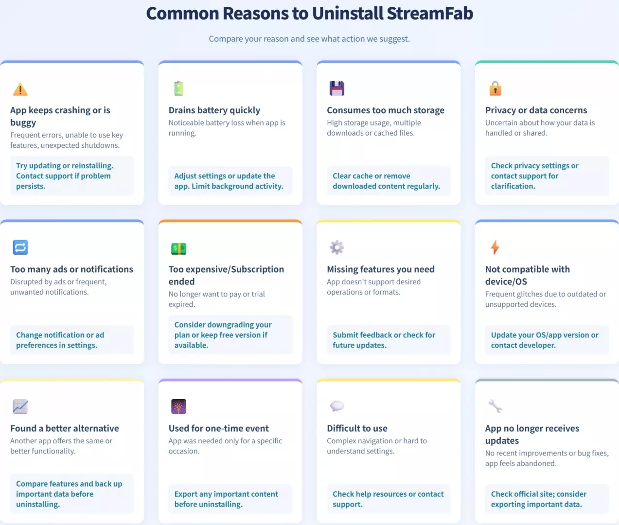Click the 'Difficult to use' title
The image size is (619, 525).
tap(357, 428)
